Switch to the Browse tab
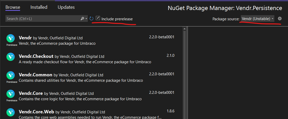The image size is (288, 119). [13, 7]
